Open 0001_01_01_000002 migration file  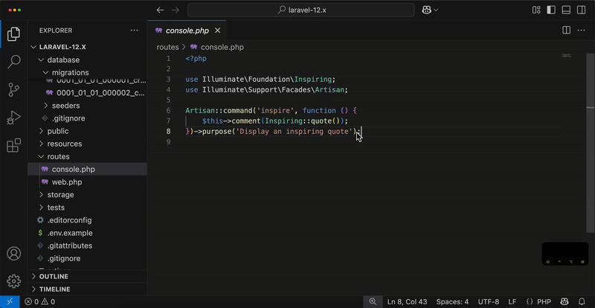[87, 93]
